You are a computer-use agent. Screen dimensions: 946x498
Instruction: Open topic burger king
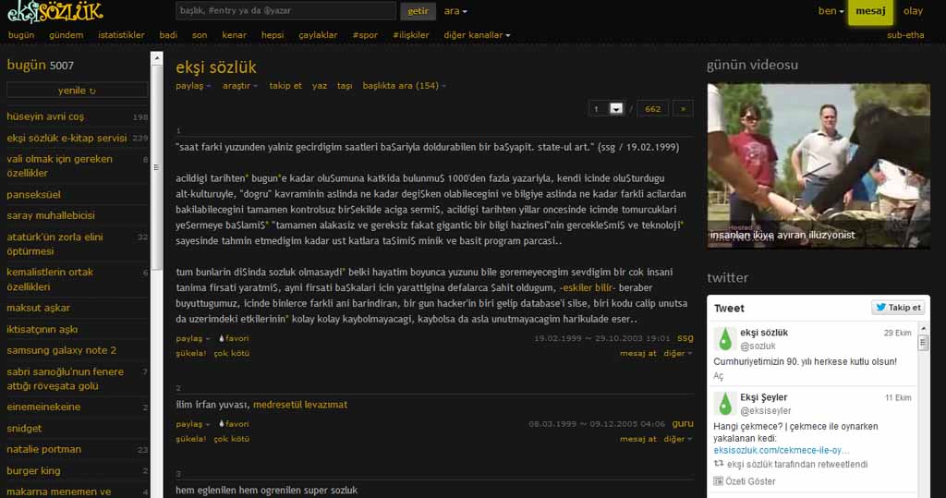pos(33,470)
